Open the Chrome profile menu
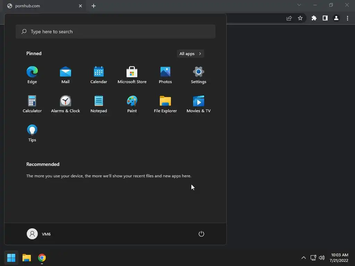 click(336, 18)
